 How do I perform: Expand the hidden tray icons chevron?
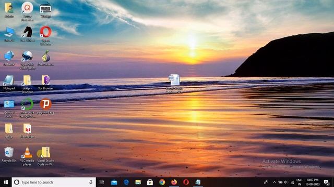click(275, 182)
